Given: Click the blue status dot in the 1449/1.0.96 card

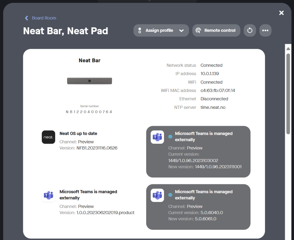Looking at the screenshot, I should [x=170, y=136].
